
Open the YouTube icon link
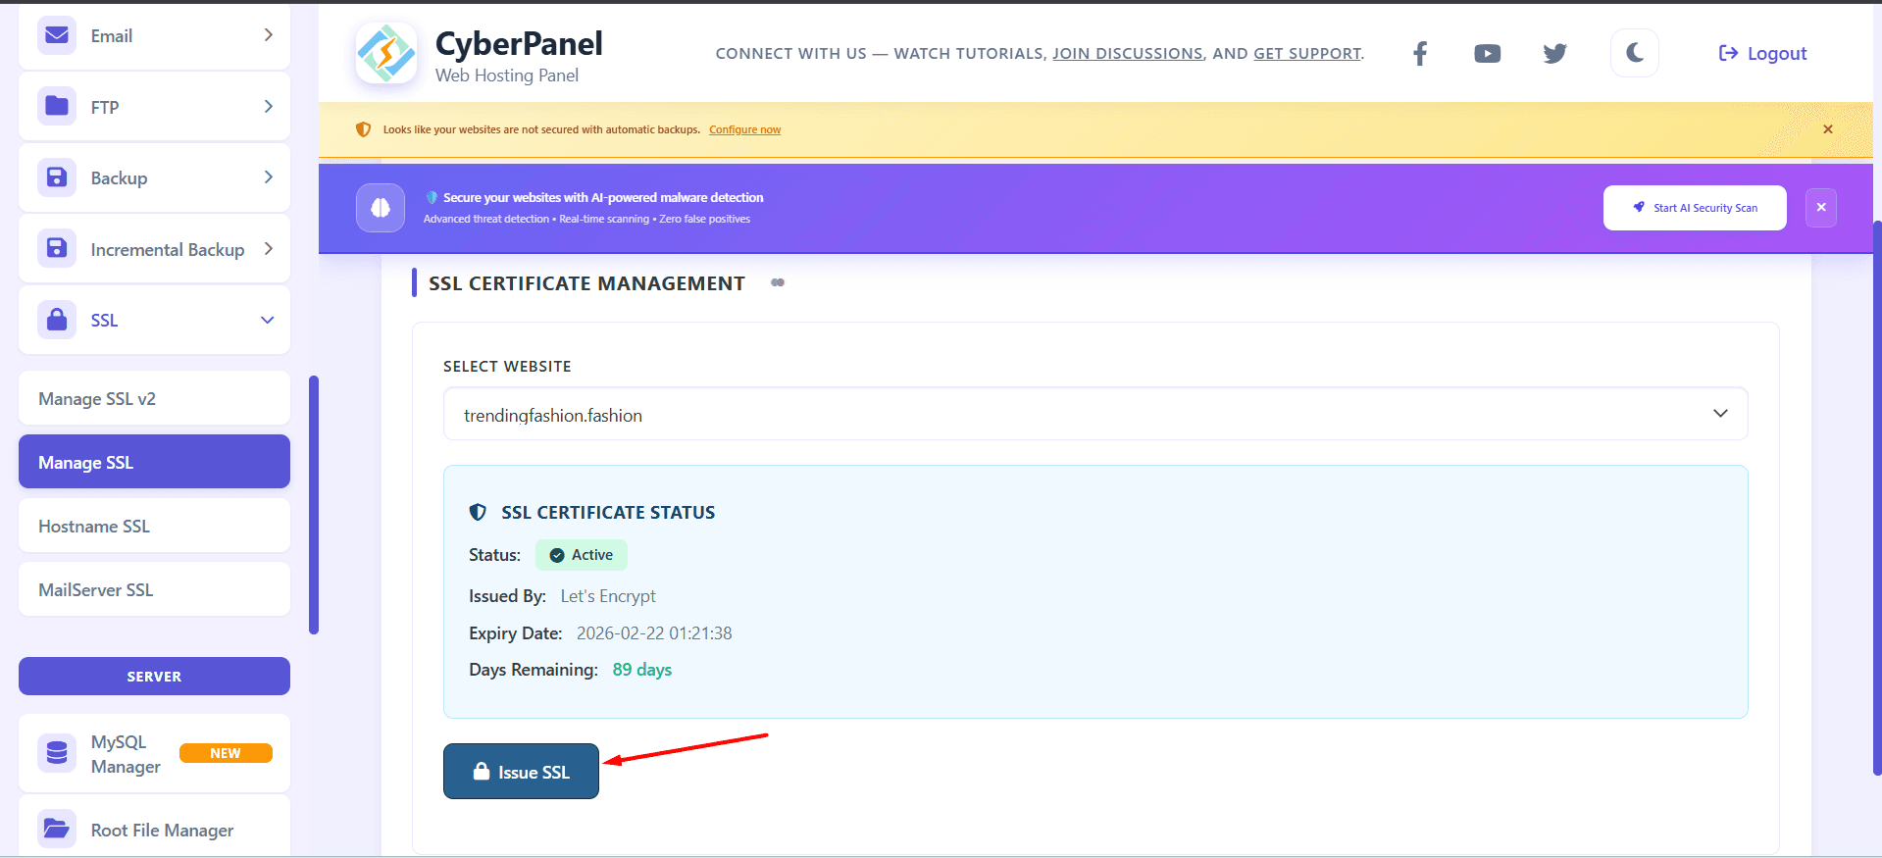[x=1487, y=54]
